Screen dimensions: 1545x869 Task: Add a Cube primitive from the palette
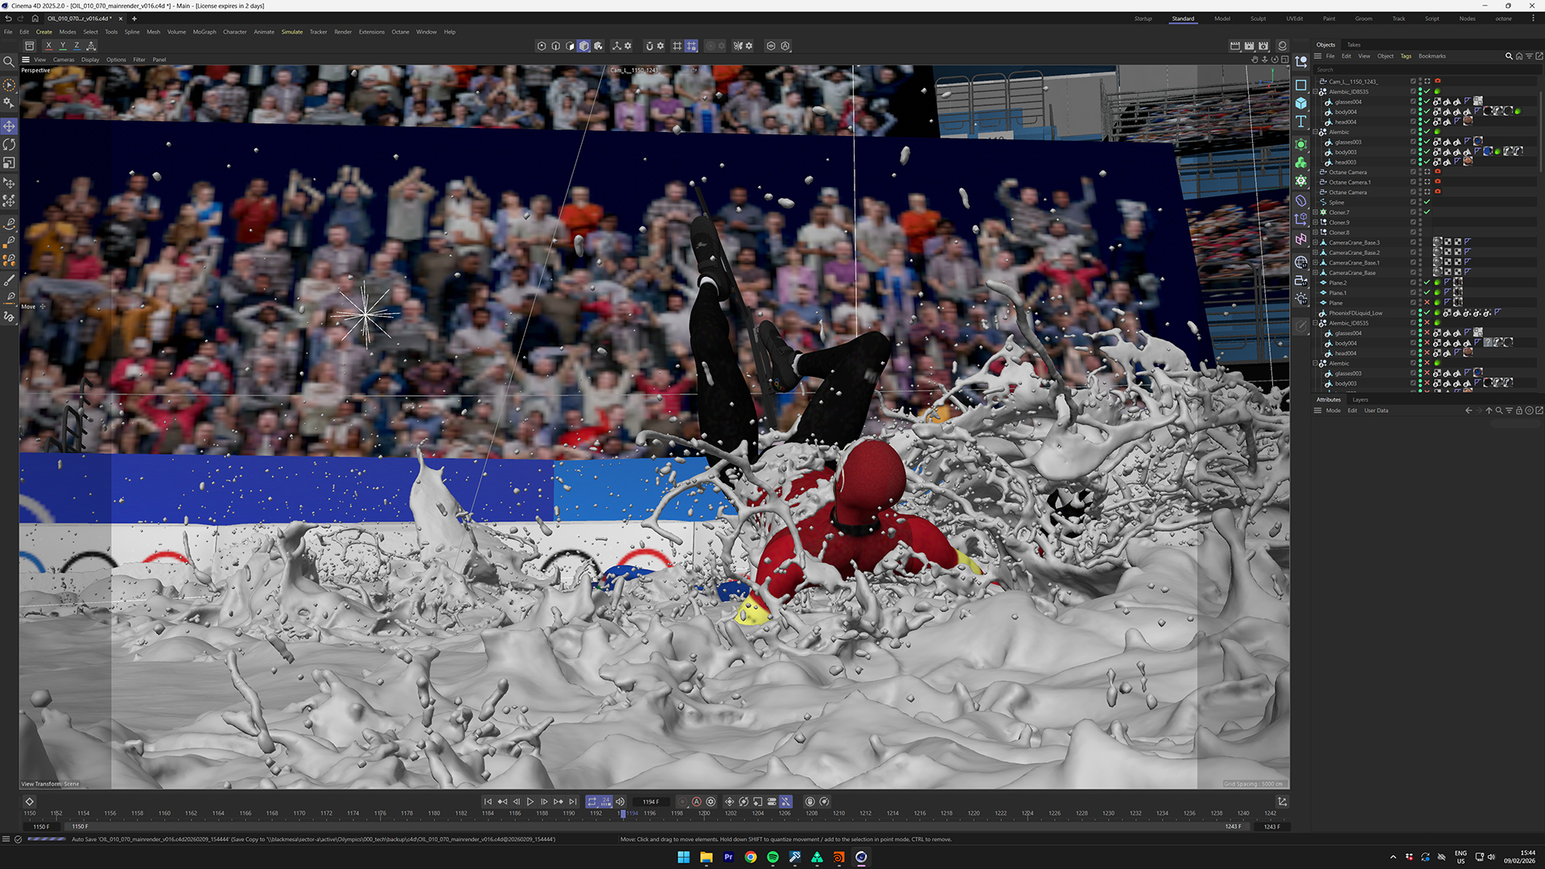click(x=1300, y=103)
